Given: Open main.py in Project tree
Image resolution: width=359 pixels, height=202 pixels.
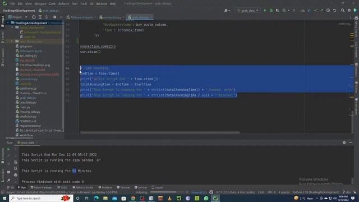Looking at the screenshot, I should (22, 107).
